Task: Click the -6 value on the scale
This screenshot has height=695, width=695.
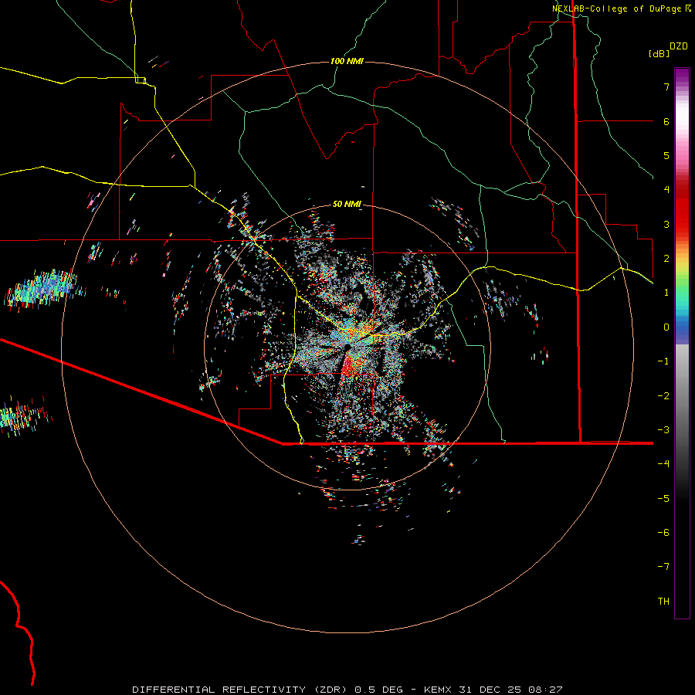Action: (663, 533)
